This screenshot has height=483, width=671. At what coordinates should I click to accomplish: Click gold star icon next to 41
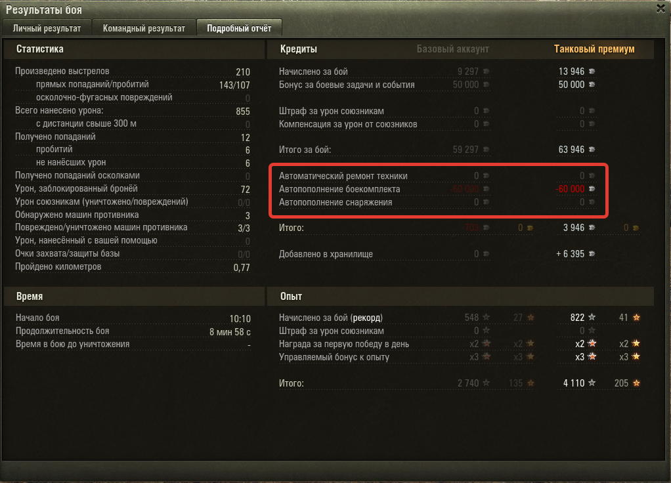636,318
